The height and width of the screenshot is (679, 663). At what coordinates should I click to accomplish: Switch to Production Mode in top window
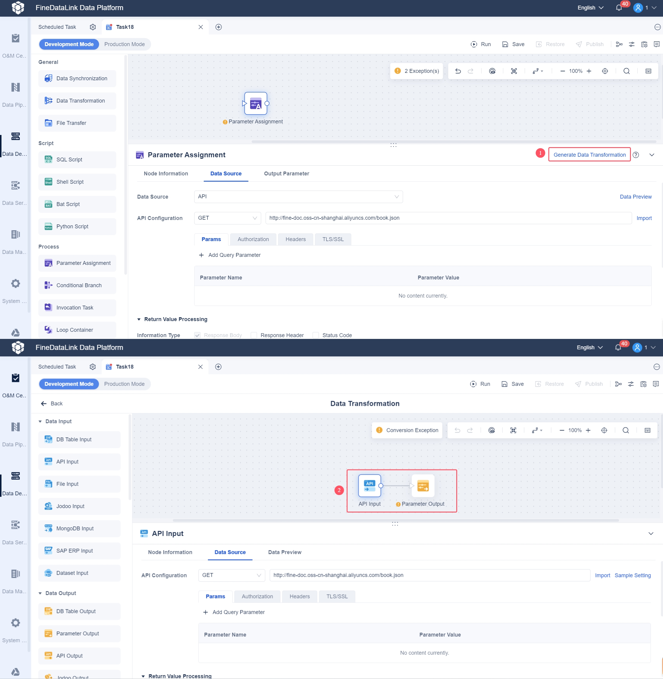coord(124,44)
